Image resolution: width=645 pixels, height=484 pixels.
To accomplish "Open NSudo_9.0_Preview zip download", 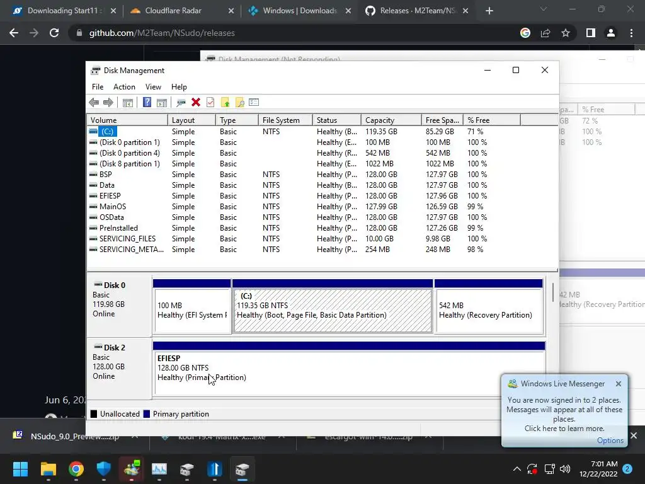I will point(74,436).
